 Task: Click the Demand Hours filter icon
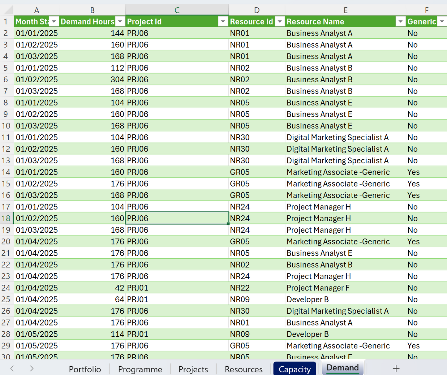point(120,21)
